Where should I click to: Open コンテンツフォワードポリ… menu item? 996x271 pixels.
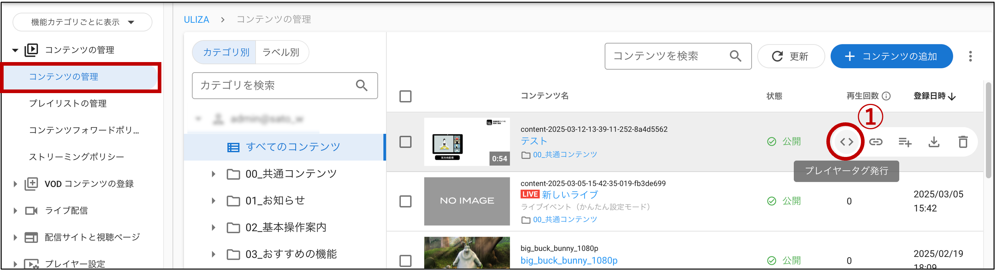click(x=84, y=130)
